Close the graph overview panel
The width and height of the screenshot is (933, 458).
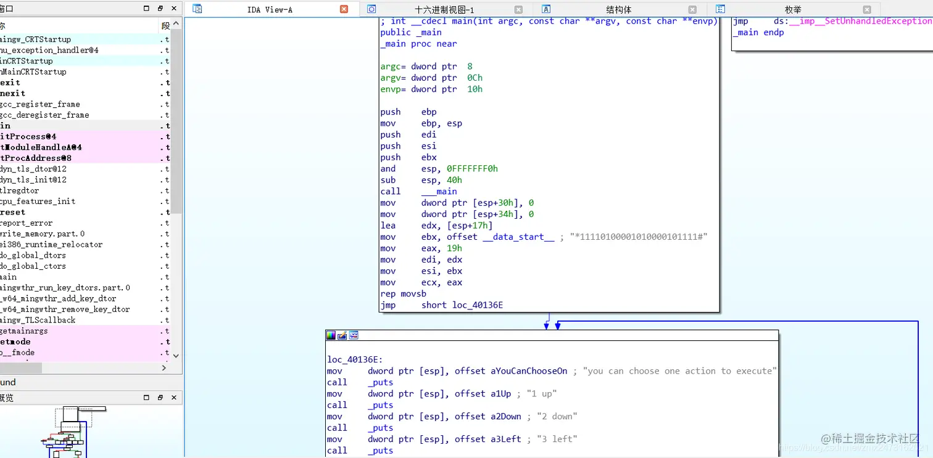(x=174, y=398)
